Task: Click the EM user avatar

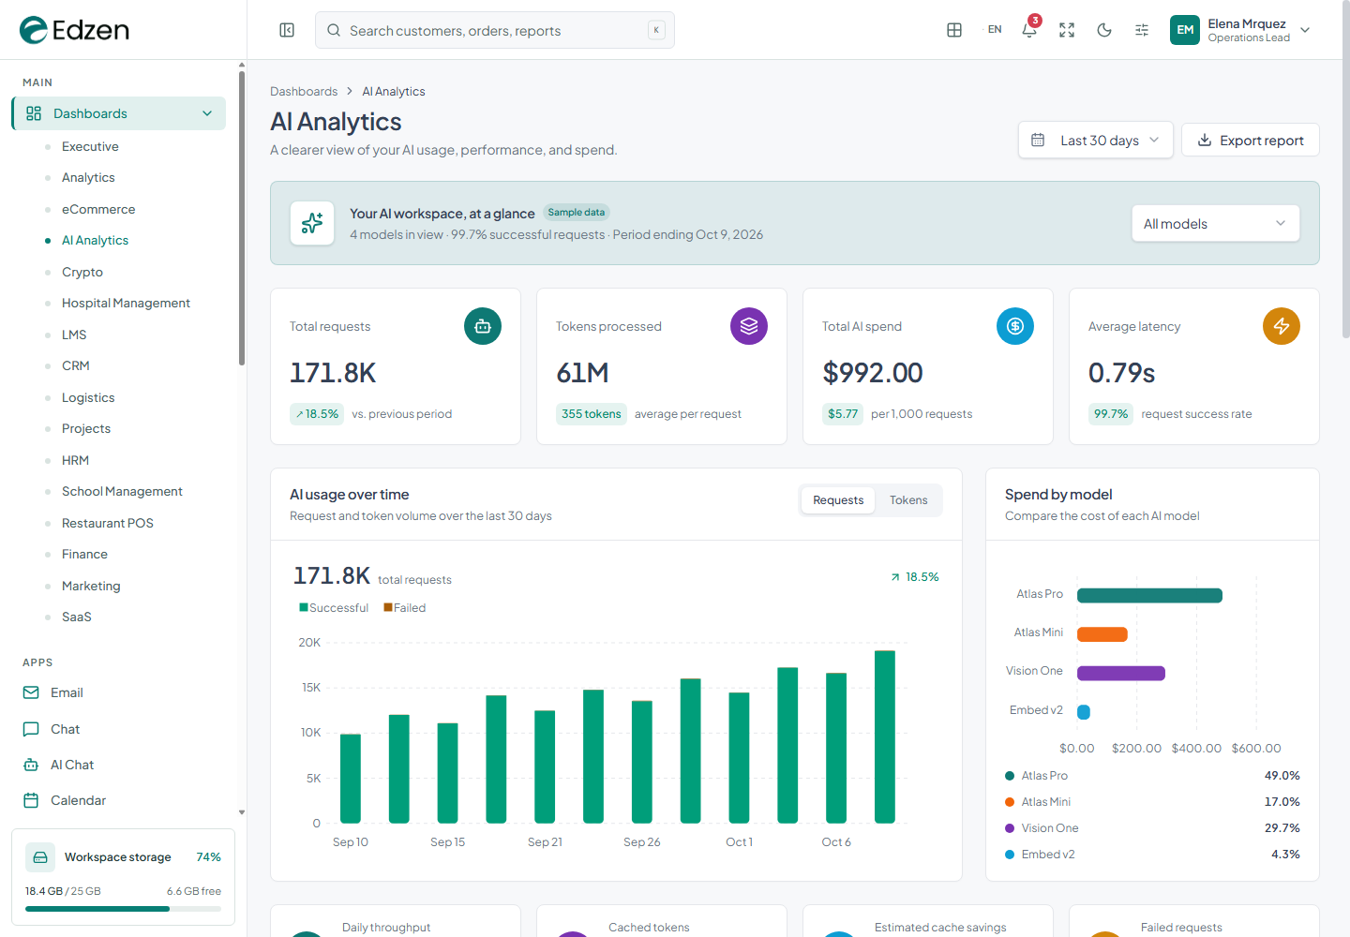Action: [1185, 30]
